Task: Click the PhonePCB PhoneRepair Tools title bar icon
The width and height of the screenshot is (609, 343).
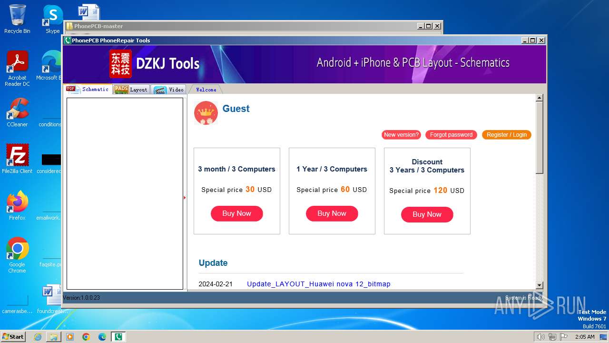Action: point(68,40)
